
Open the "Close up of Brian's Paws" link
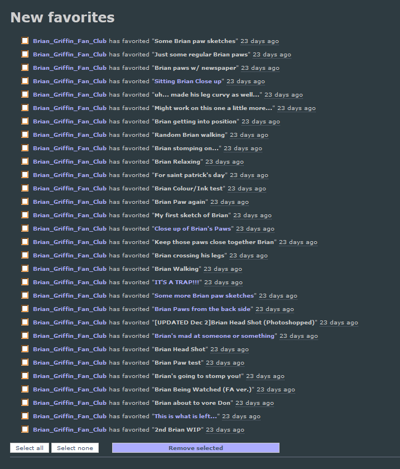coord(192,228)
